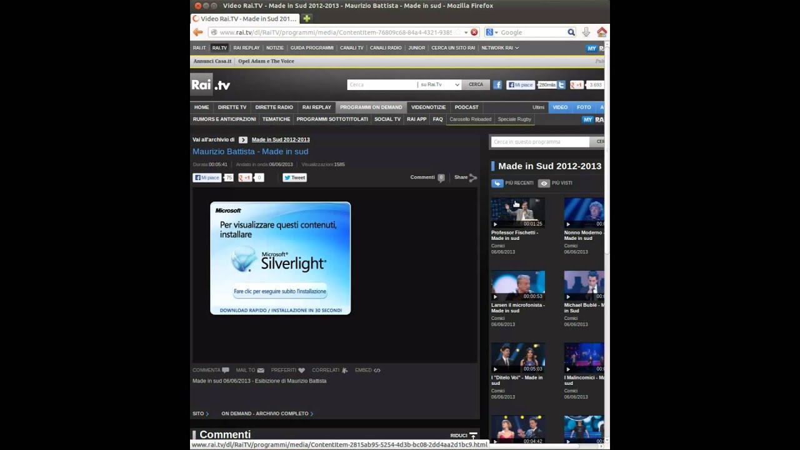Click the Silverlight install button
800x450 pixels.
point(280,291)
